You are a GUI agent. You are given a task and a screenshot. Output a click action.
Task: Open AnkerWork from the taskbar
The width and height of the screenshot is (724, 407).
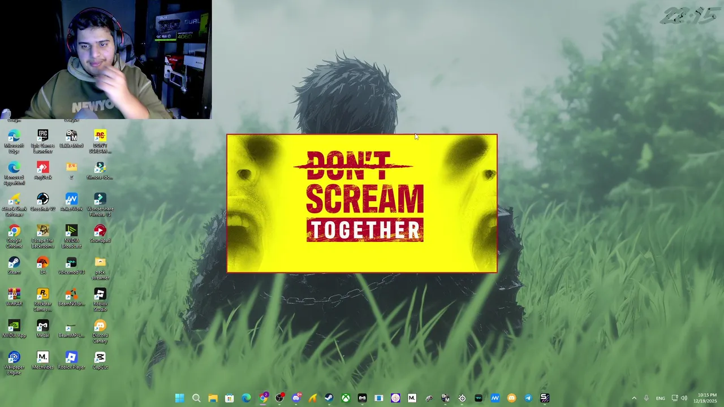pyautogui.click(x=495, y=398)
